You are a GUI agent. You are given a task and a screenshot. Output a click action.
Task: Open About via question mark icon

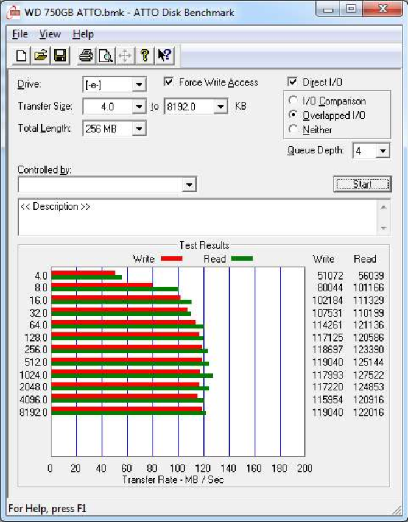tap(145, 55)
